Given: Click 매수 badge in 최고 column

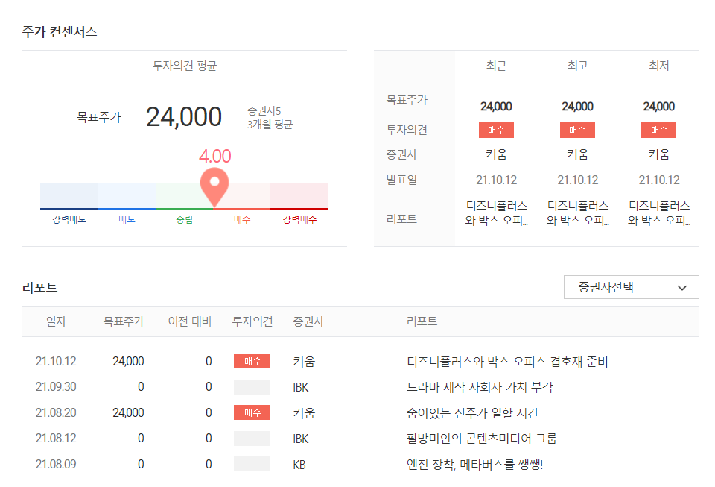Looking at the screenshot, I should 577,130.
